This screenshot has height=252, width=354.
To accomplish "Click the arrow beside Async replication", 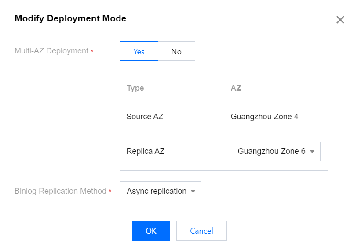I will tap(193, 192).
